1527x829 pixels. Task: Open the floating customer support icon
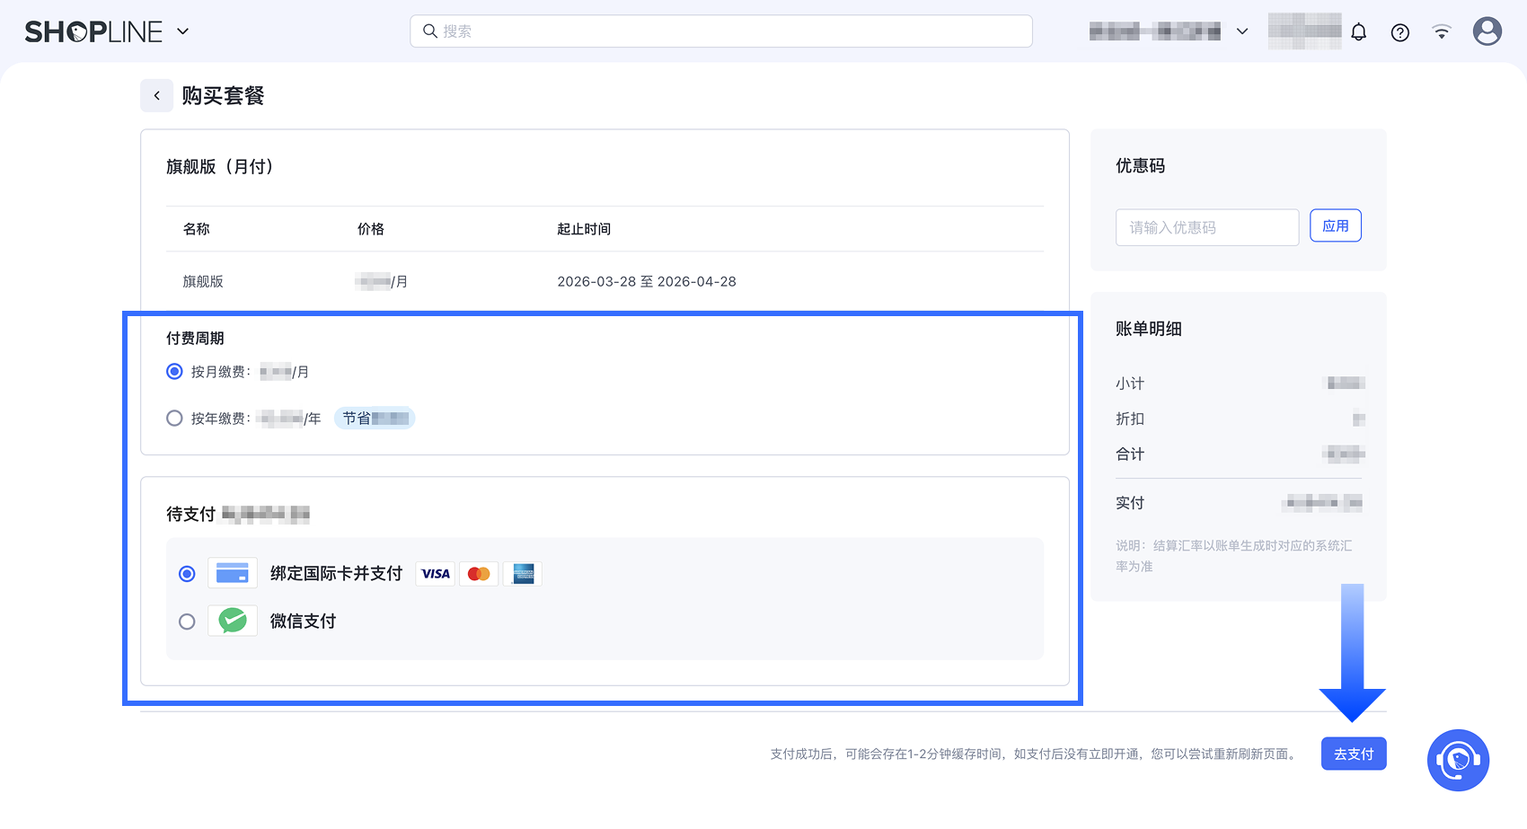[x=1457, y=760]
